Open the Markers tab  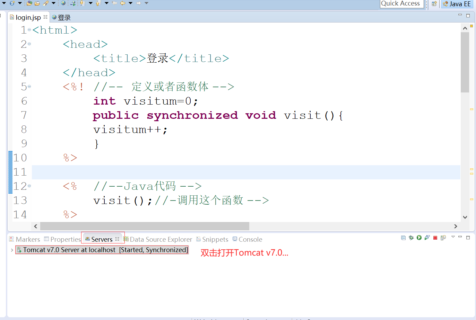click(25, 239)
